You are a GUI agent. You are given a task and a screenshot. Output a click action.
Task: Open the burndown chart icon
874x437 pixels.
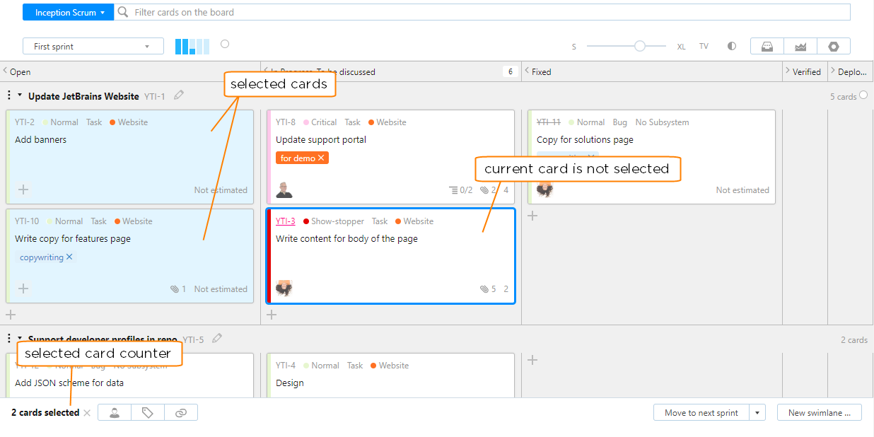tap(800, 46)
